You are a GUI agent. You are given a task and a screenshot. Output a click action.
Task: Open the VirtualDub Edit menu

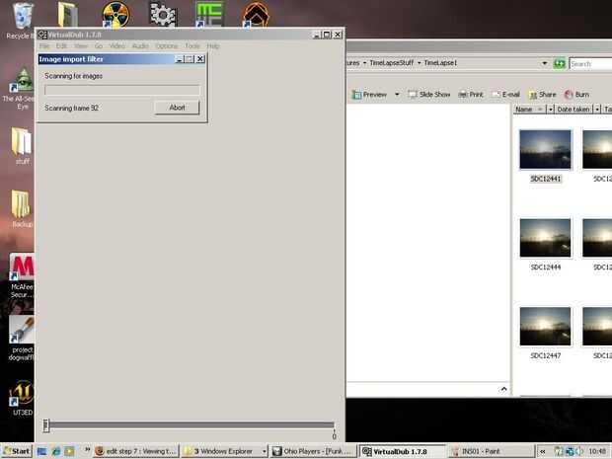(61, 46)
